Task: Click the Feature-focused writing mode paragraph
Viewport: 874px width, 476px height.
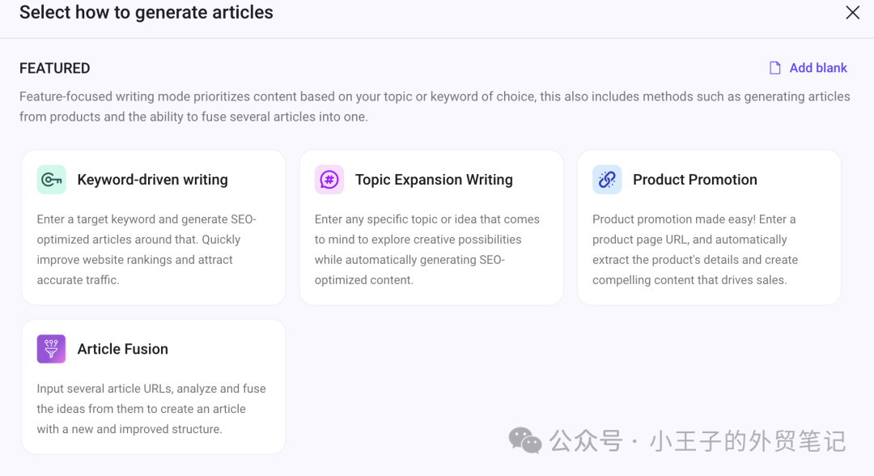Action: pyautogui.click(x=435, y=106)
